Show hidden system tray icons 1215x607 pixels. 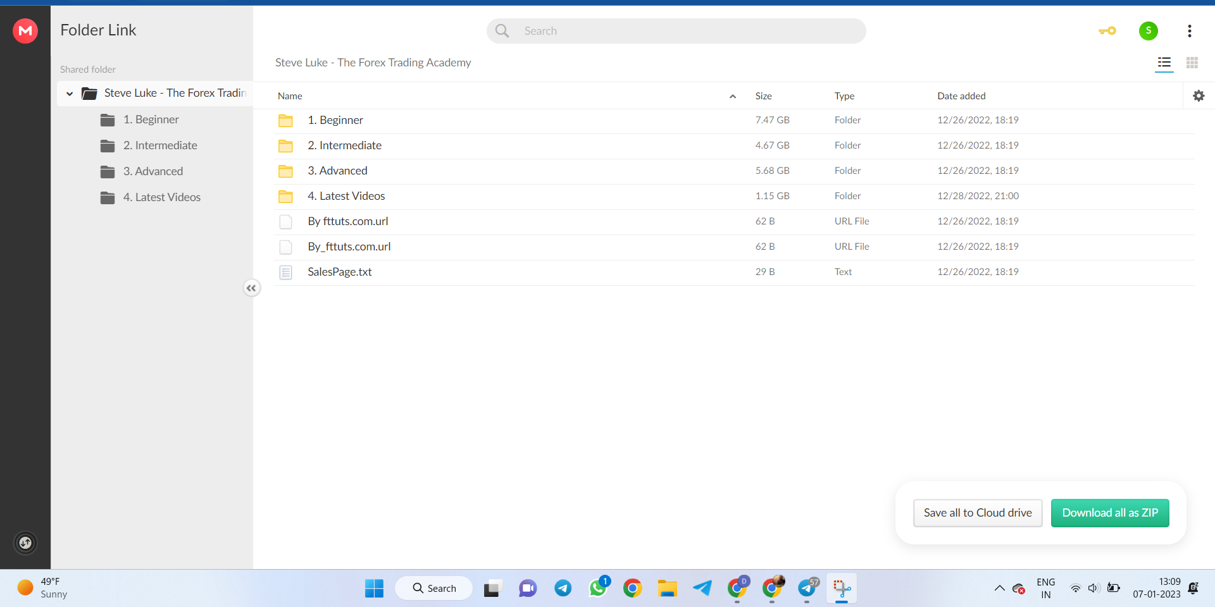[999, 588]
